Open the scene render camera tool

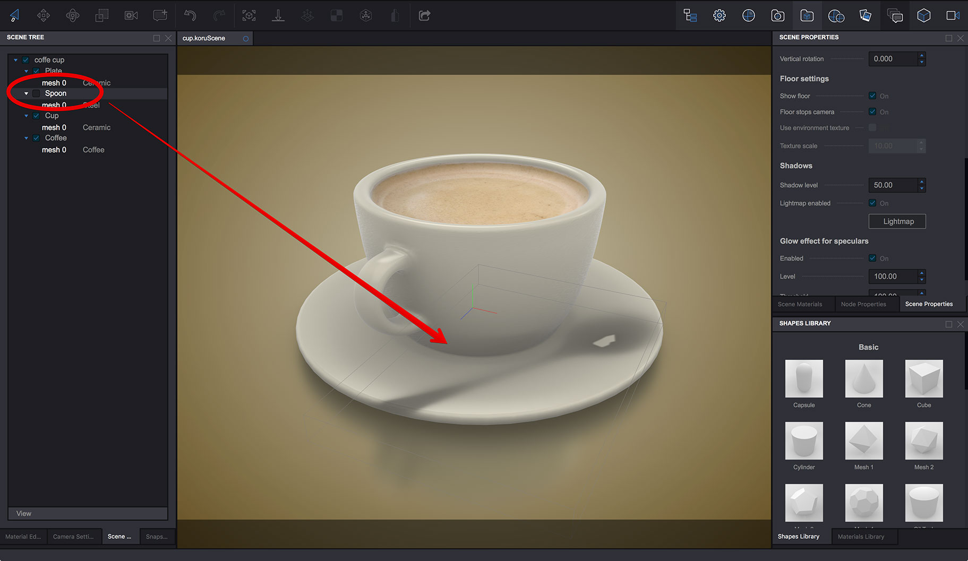(x=131, y=15)
